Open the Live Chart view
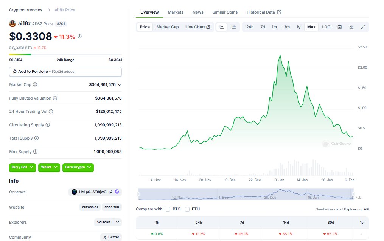Image resolution: width=384 pixels, height=241 pixels. coord(197,27)
